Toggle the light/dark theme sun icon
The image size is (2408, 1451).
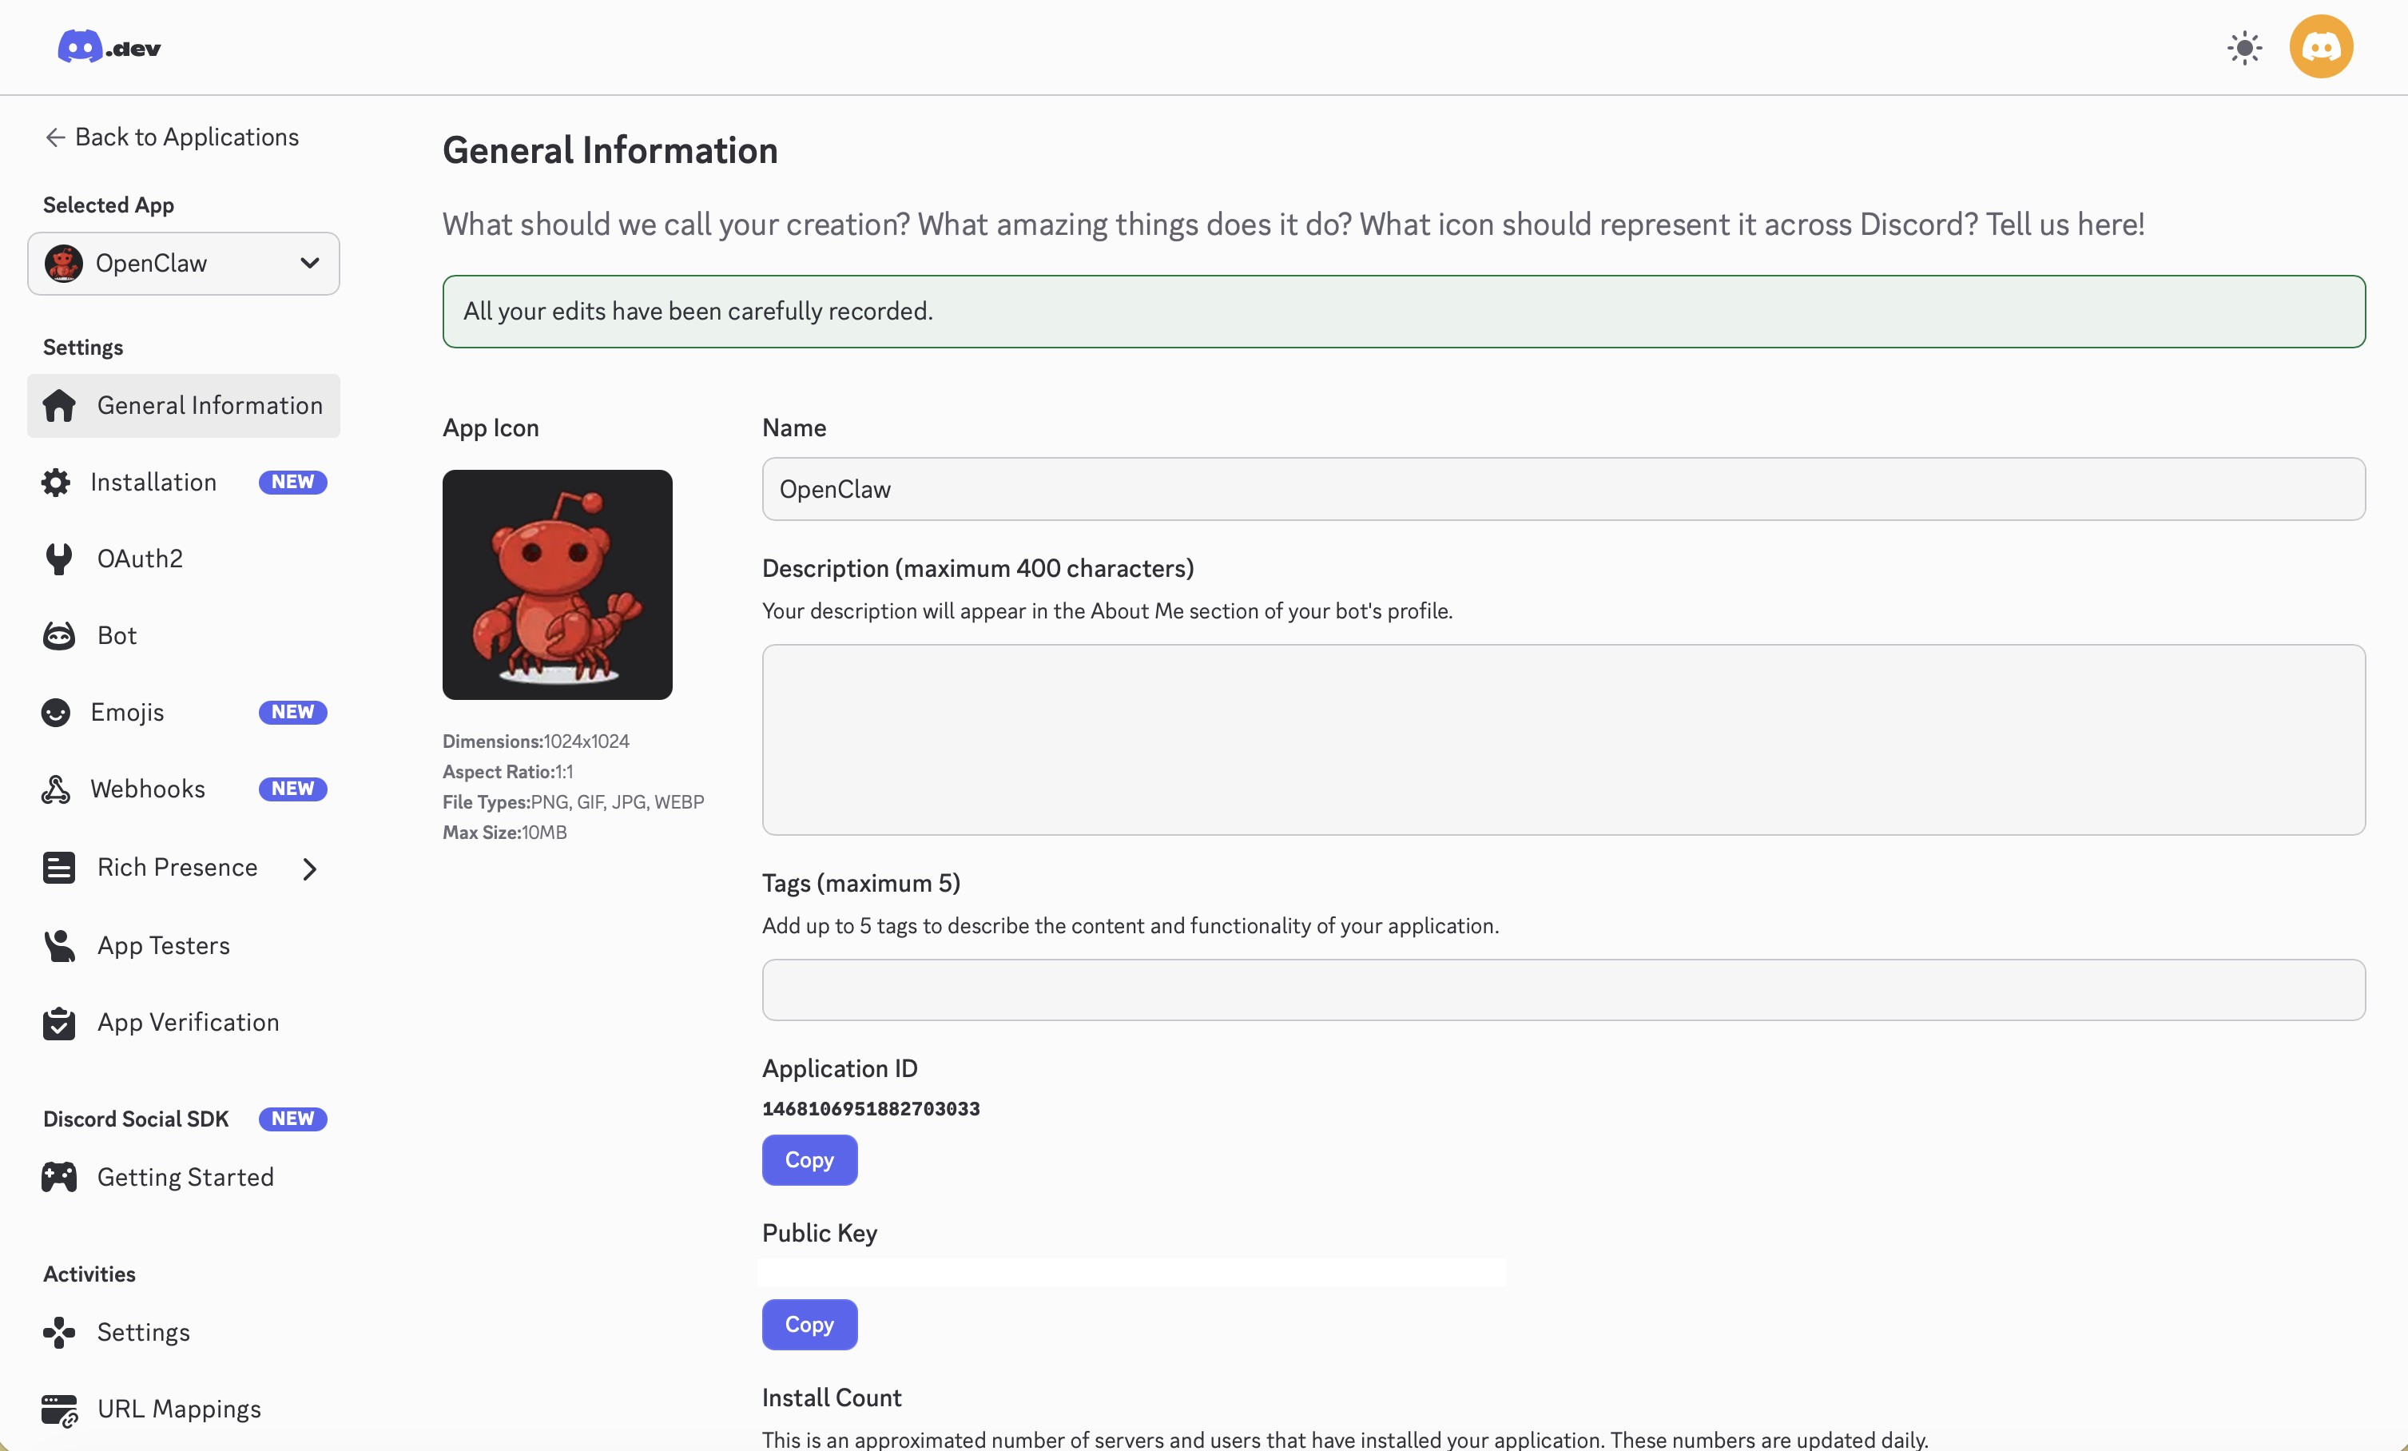[x=2243, y=48]
